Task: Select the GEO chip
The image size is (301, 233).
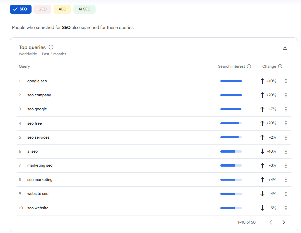Action: pos(43,9)
